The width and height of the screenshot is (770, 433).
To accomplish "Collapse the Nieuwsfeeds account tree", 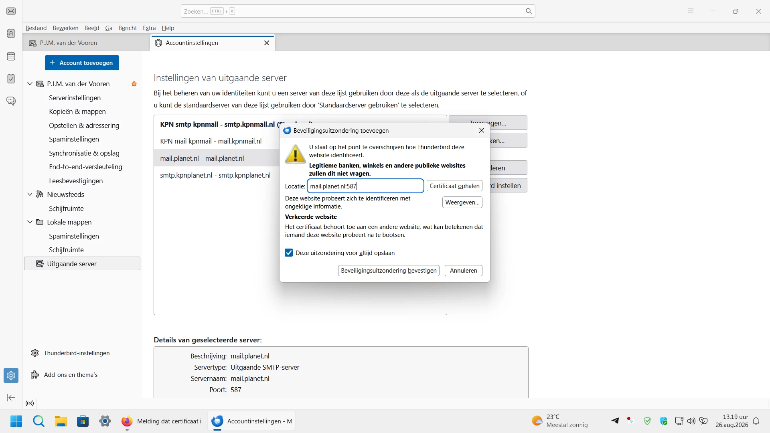I will point(30,194).
